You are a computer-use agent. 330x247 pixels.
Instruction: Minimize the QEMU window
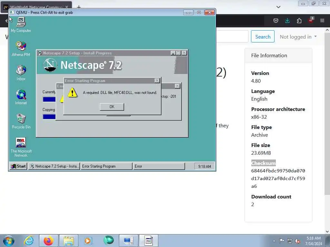click(x=188, y=13)
